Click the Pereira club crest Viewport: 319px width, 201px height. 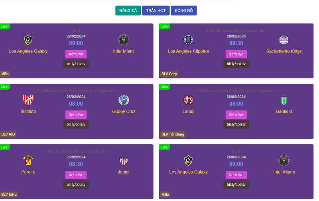click(x=28, y=160)
